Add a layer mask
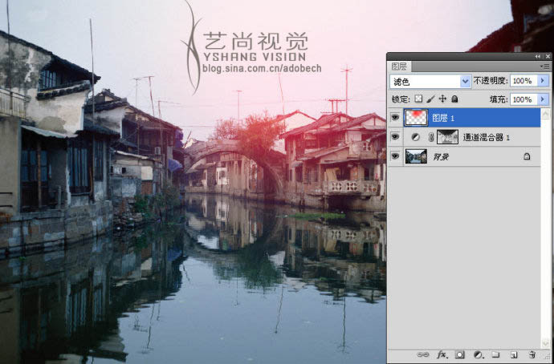Screen dimensions: 554x364 click(460, 354)
